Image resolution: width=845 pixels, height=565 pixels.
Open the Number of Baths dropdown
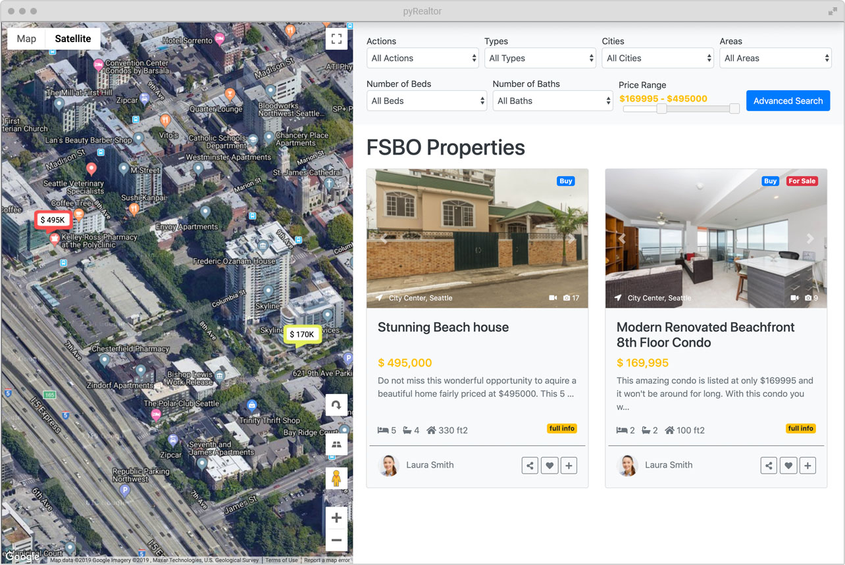553,101
